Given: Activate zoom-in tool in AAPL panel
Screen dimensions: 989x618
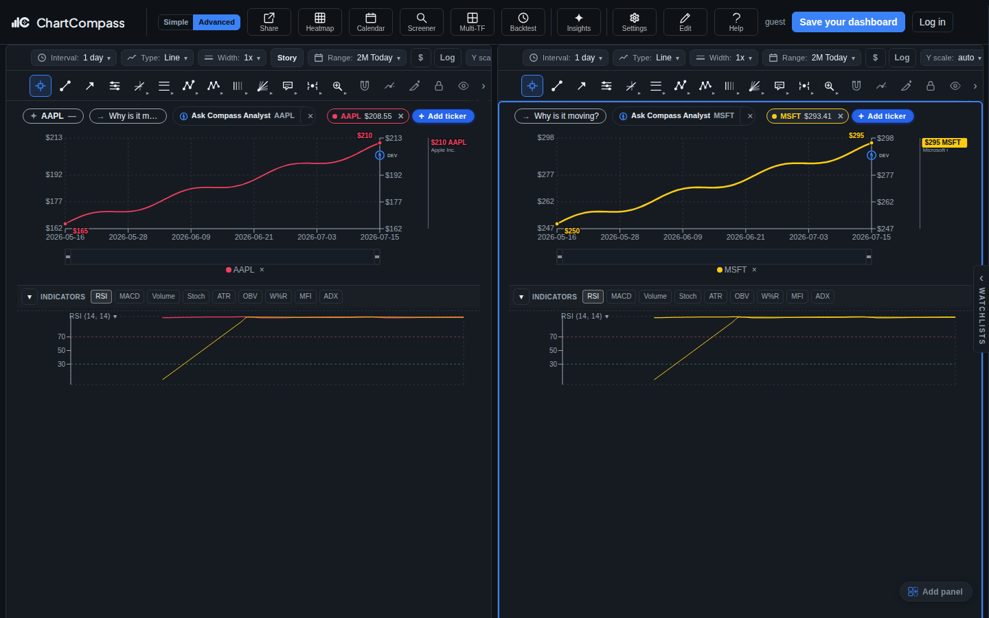Looking at the screenshot, I should click(x=337, y=86).
